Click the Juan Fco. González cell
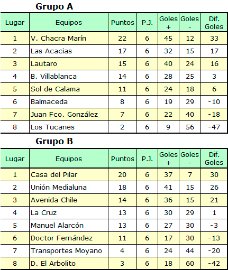This screenshot has height=270, width=228. [x=69, y=115]
